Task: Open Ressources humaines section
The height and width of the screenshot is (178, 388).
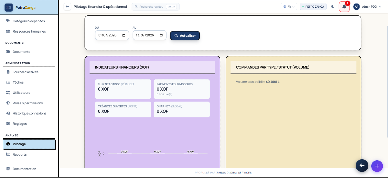Action: 29,31
